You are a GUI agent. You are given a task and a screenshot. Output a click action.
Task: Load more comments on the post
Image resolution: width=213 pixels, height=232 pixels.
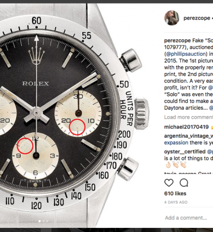[x=189, y=117]
